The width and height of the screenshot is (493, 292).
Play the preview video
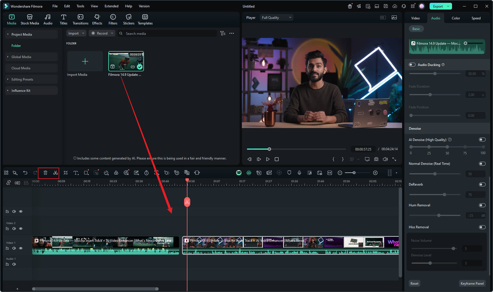268,159
